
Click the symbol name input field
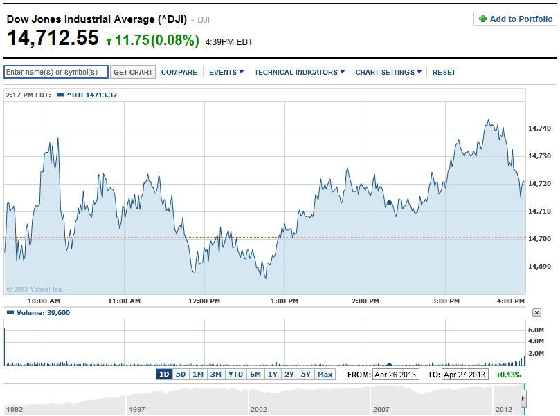[x=56, y=72]
